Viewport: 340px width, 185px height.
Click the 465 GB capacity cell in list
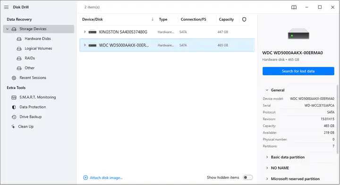click(223, 45)
